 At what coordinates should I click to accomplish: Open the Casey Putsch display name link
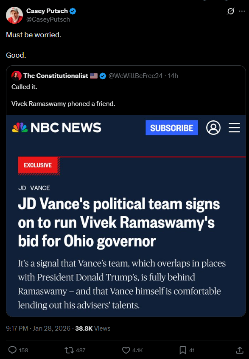click(x=47, y=11)
